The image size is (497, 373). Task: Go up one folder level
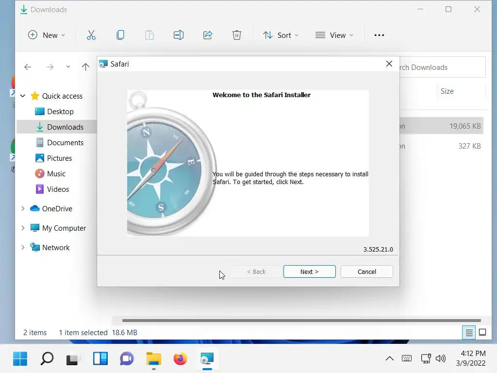coord(85,67)
